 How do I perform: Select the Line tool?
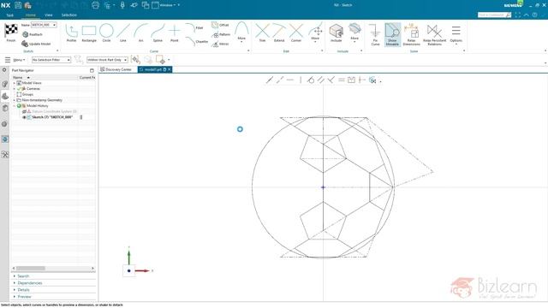pyautogui.click(x=123, y=33)
